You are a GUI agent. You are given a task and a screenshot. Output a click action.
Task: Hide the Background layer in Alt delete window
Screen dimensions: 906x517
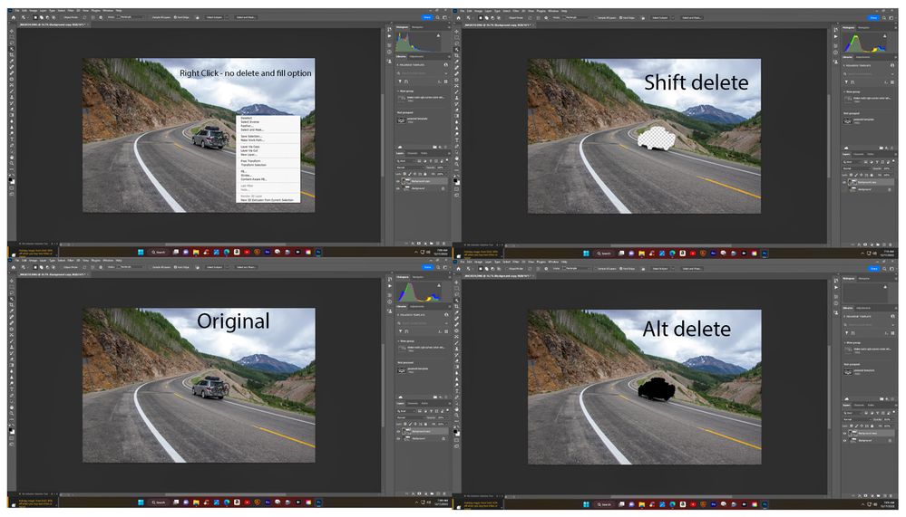click(844, 440)
